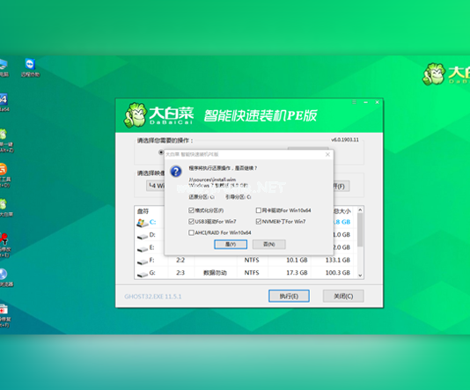Screen dimensions: 470x390
Task: Enable AHCI/RAID For Win10x64 checkbox
Action: pos(191,232)
